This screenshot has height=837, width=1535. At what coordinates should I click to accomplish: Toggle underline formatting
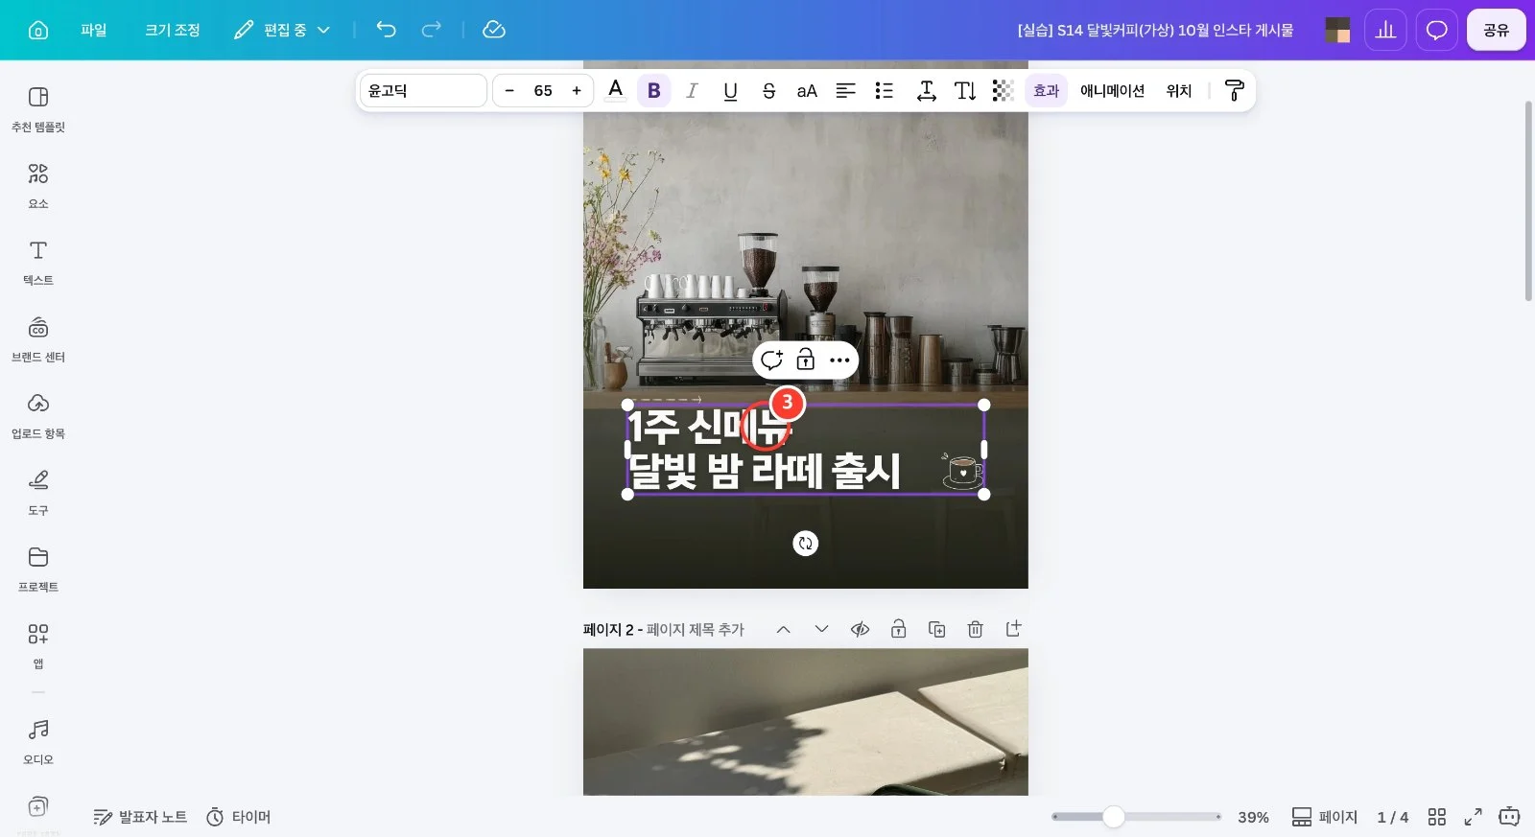coord(730,90)
